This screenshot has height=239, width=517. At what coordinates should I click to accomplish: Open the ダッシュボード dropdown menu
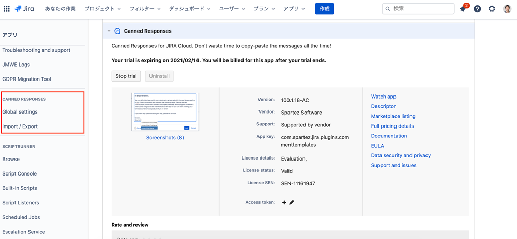[x=189, y=9]
